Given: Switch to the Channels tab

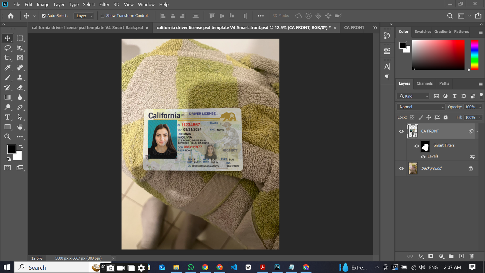Looking at the screenshot, I should point(424,83).
